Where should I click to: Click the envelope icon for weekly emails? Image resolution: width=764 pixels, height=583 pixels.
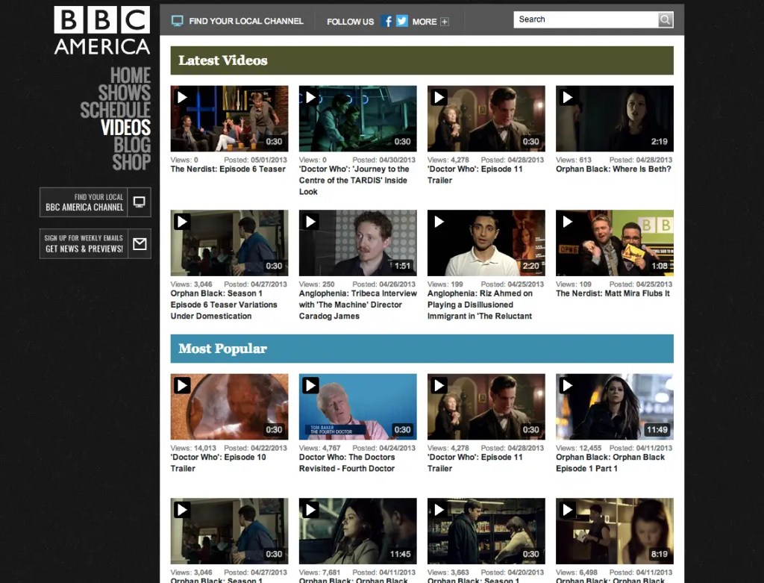(140, 244)
